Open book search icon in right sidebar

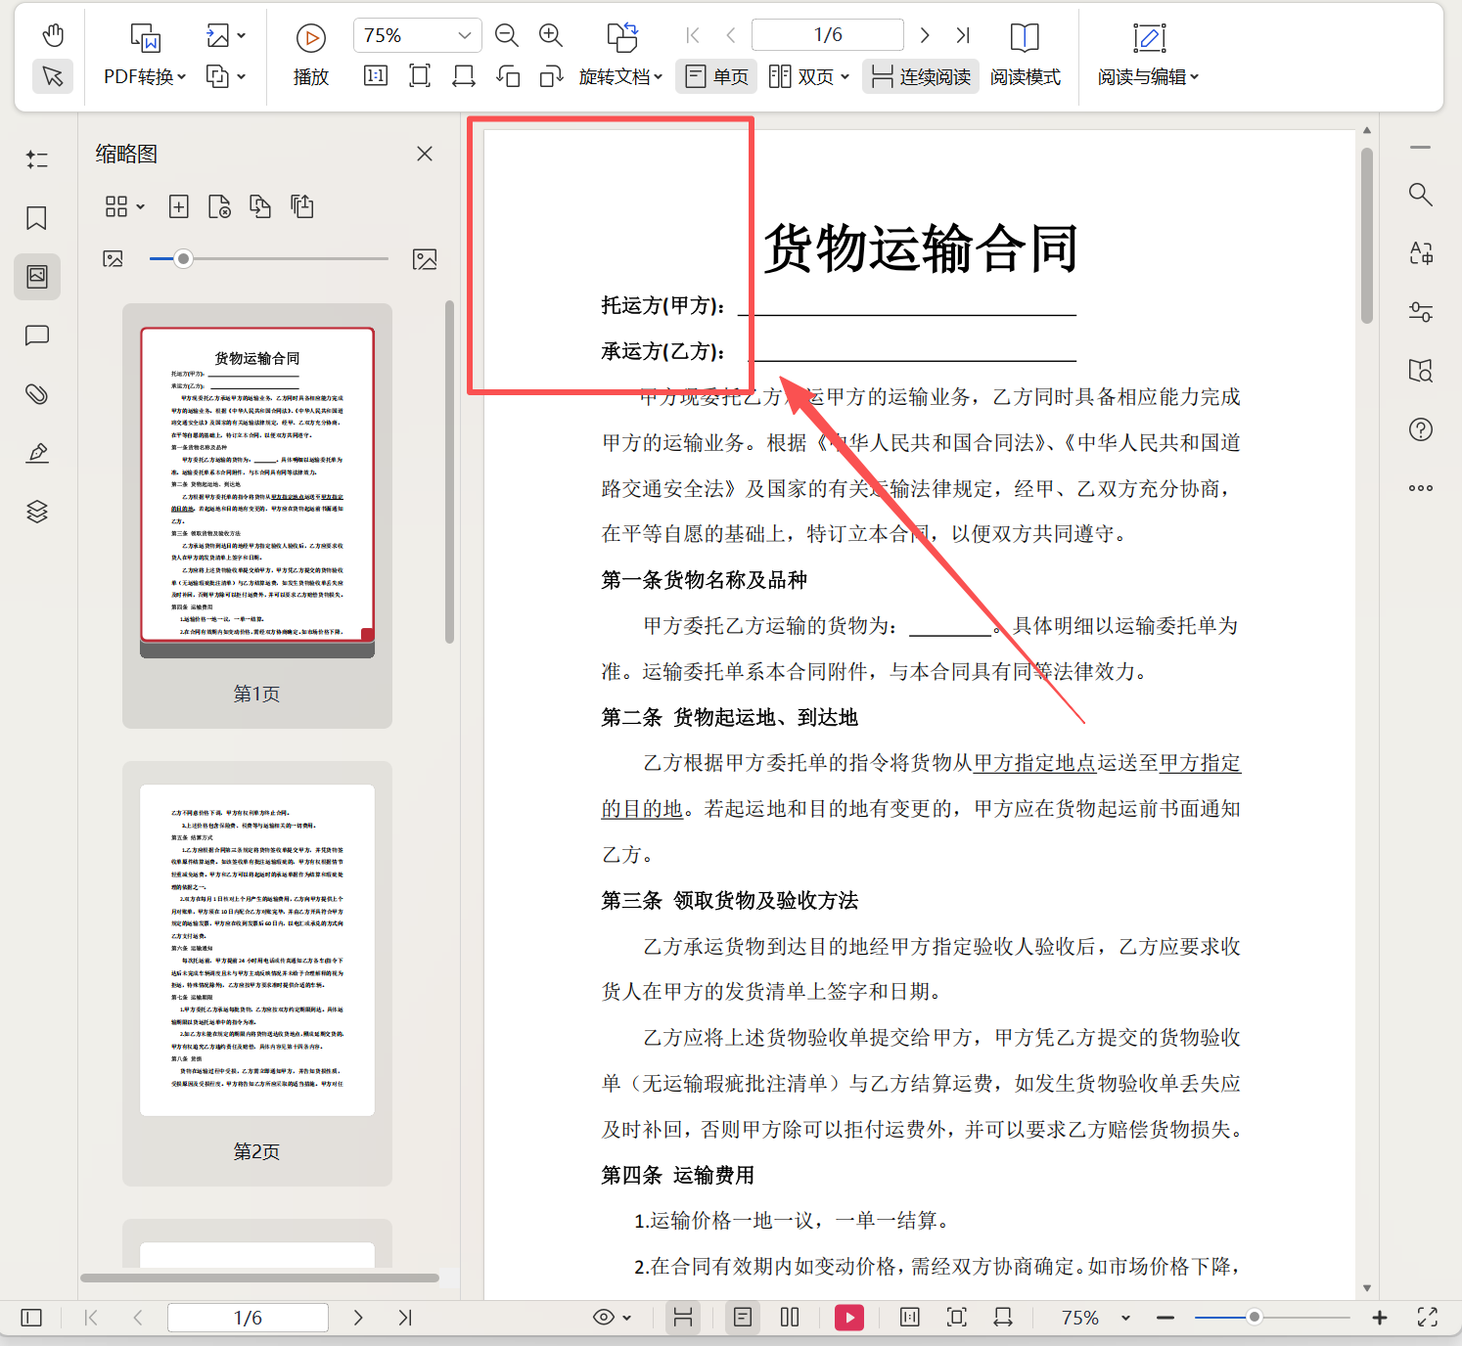point(1421,371)
